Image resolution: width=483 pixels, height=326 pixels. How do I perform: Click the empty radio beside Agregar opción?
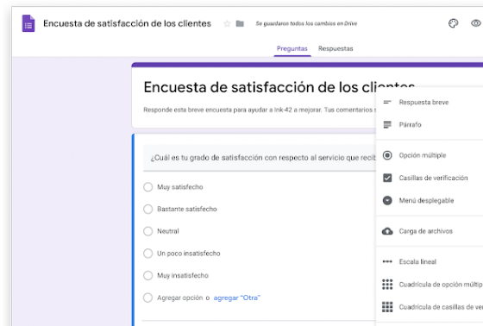[x=147, y=298]
